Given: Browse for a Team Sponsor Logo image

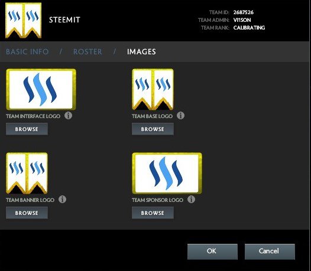Looking at the screenshot, I should pyautogui.click(x=153, y=213).
